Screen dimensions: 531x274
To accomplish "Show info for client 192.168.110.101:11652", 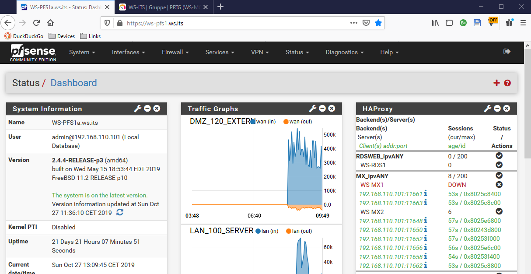I will coord(426,239).
